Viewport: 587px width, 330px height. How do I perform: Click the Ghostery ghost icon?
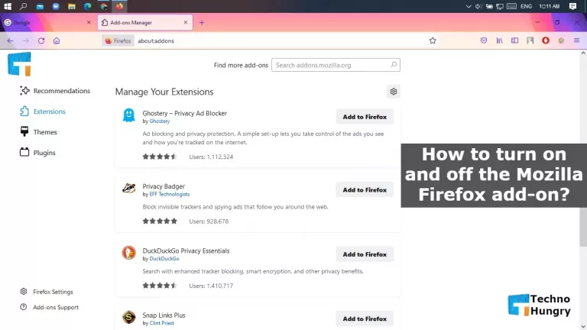click(128, 115)
